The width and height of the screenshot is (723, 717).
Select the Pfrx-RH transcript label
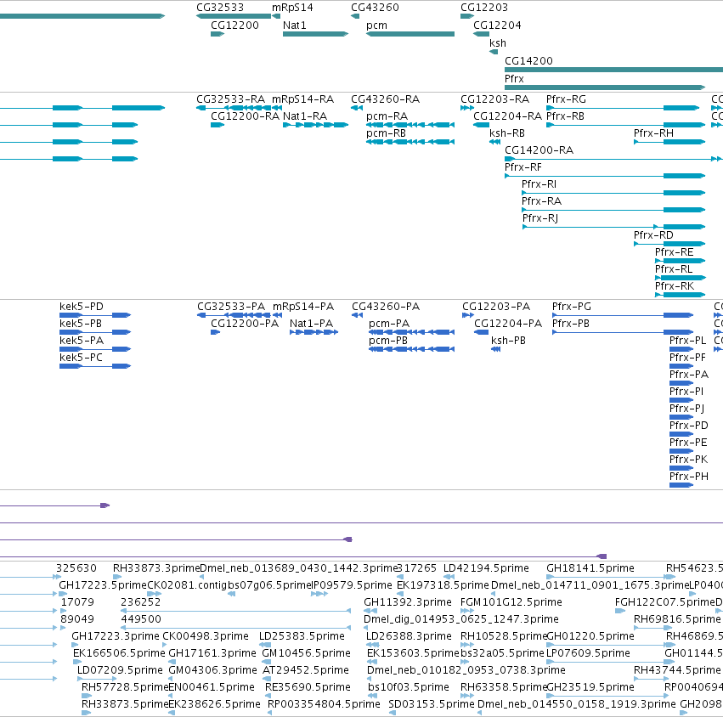click(x=653, y=133)
